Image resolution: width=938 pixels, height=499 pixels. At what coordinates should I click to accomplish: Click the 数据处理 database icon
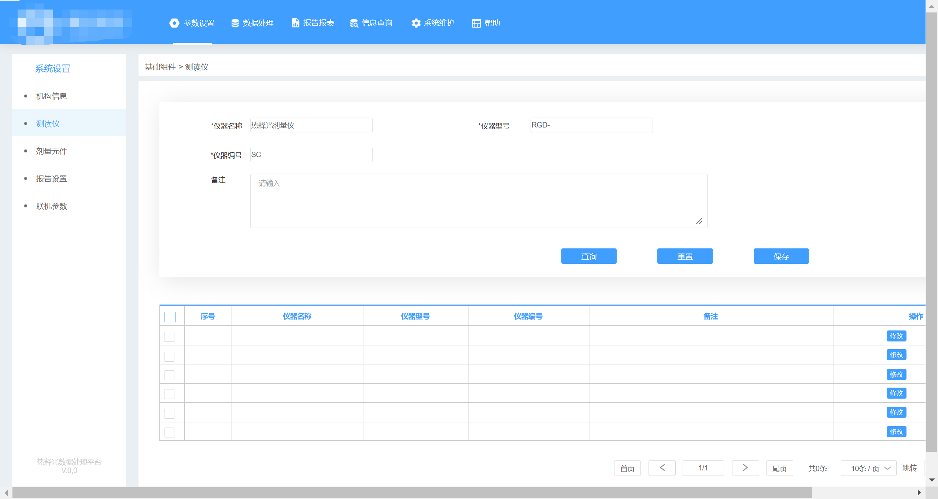235,23
